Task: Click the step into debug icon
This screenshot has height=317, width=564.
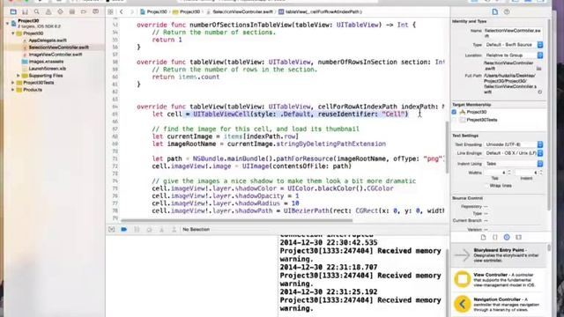Action: [161, 229]
